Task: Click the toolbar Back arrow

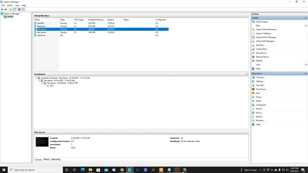Action: click(2, 10)
